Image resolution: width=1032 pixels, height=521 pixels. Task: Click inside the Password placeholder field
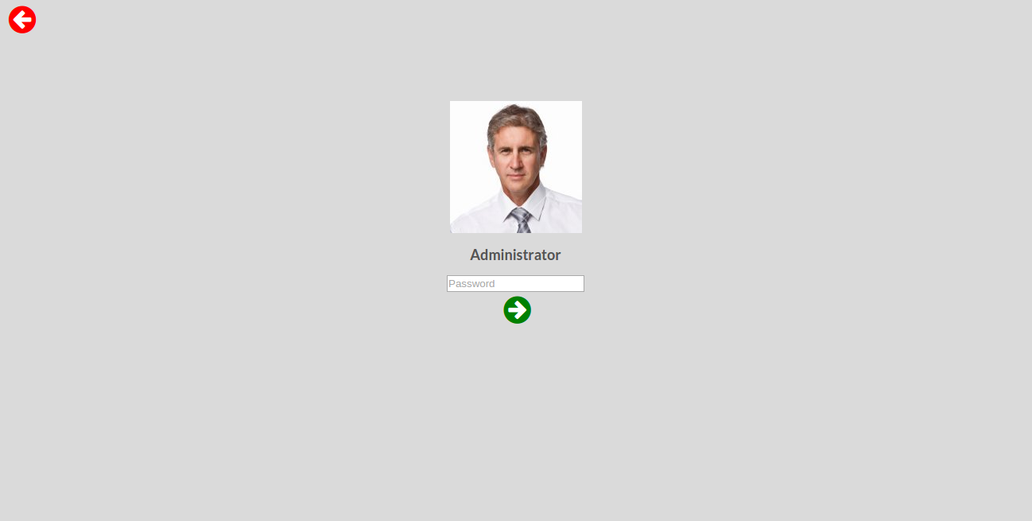coord(515,283)
